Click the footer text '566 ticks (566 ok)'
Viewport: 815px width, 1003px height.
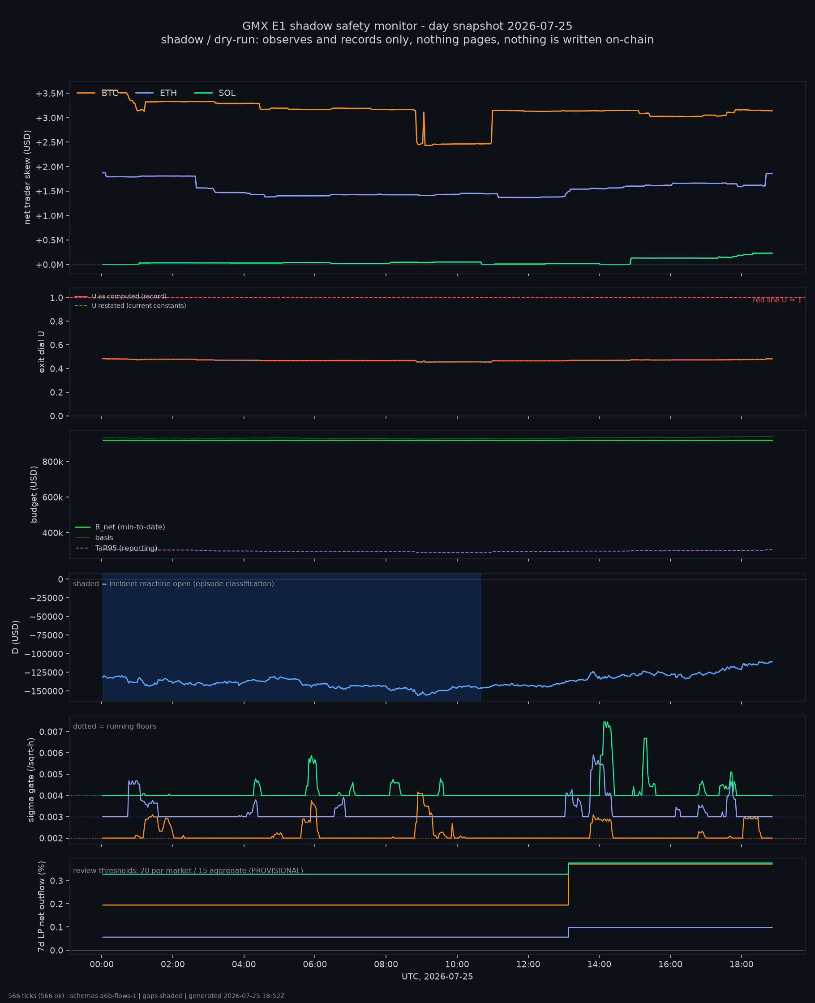tap(36, 996)
